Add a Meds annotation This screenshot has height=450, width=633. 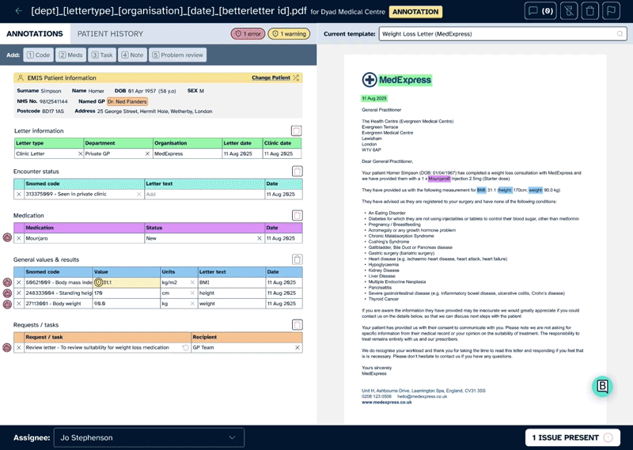70,55
